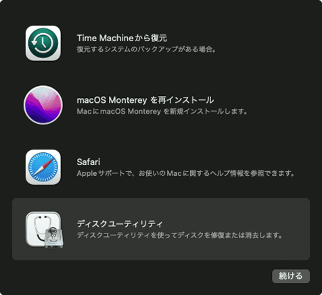Choose the 'Time Machine から復元' title
Viewport: 322px width, 295px height.
click(x=122, y=38)
